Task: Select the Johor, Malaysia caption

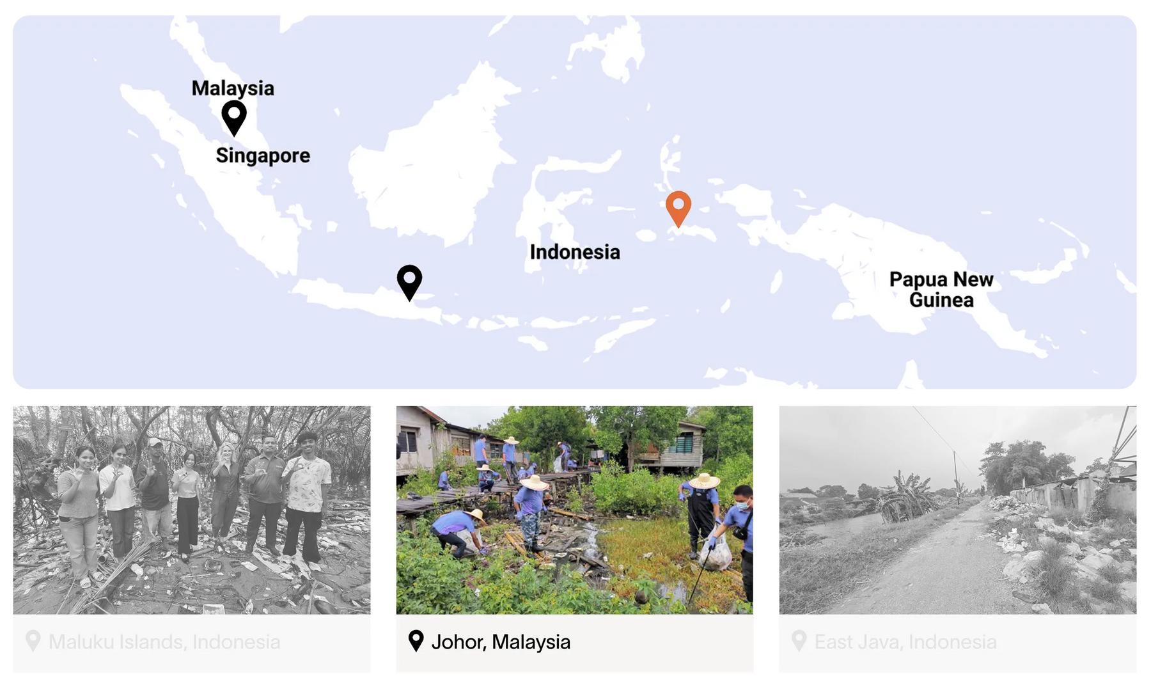Action: tap(501, 642)
